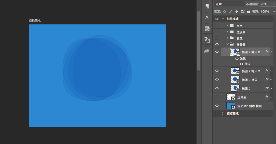Lock all with padlock icon
276x144 pixels.
pos(249,11)
